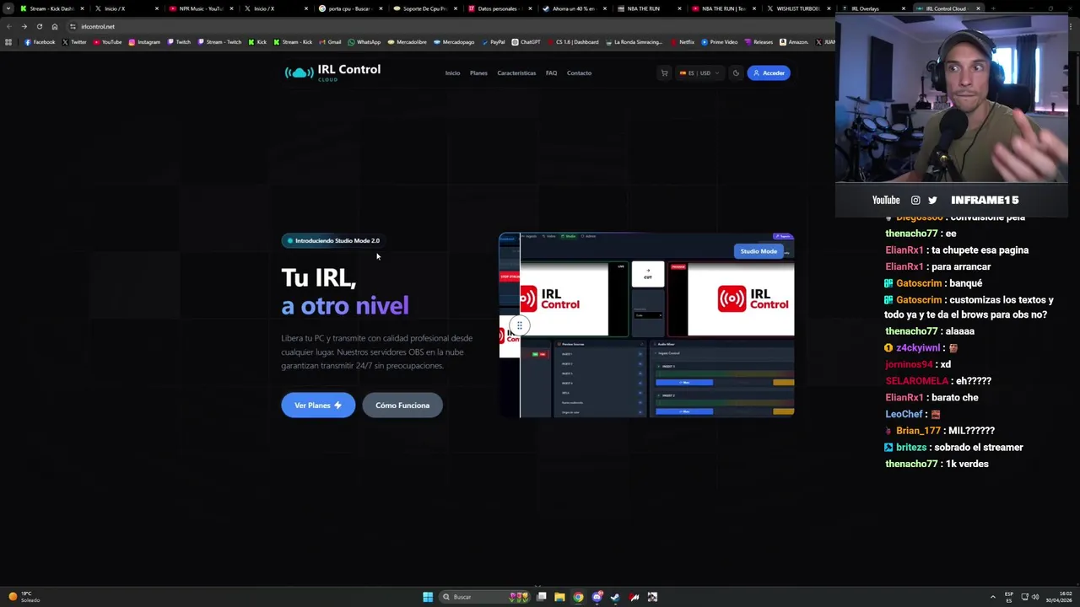Open Contacto navigation link

[x=579, y=73]
